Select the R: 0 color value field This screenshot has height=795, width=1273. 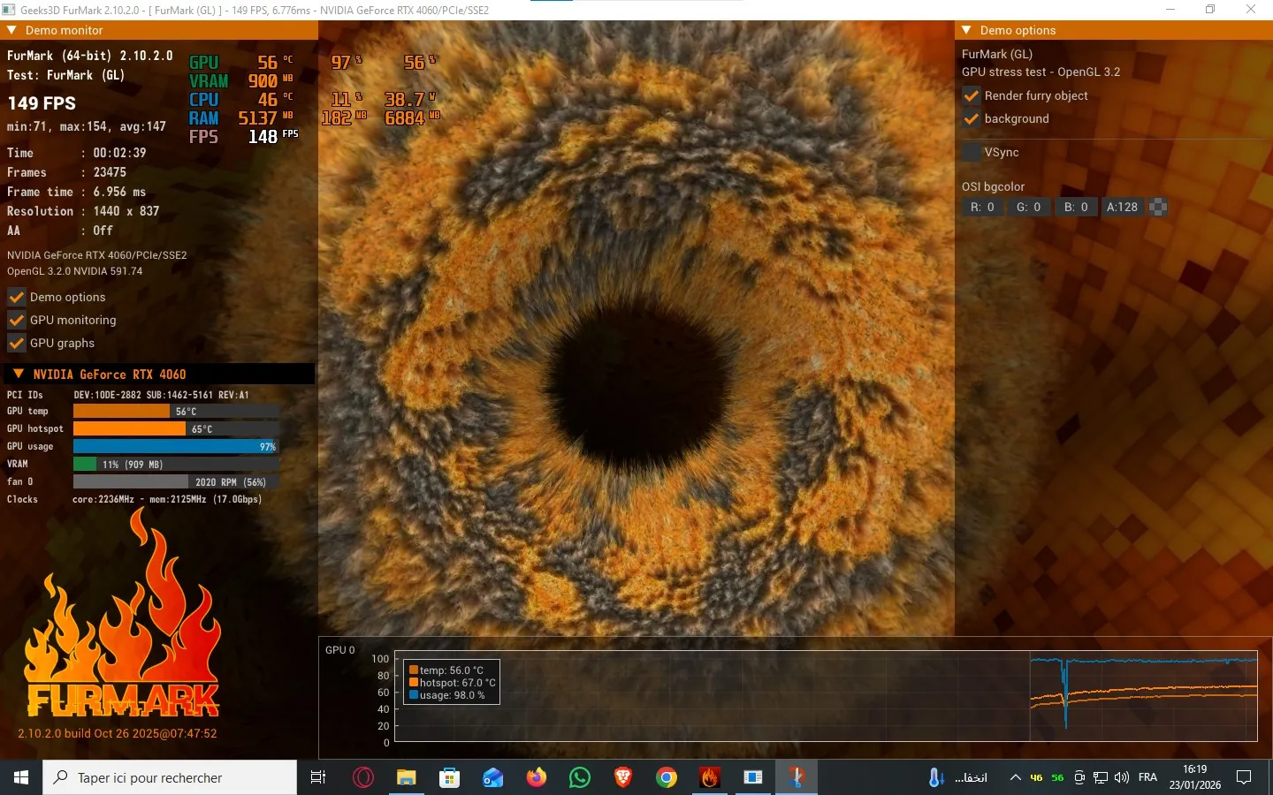point(982,207)
